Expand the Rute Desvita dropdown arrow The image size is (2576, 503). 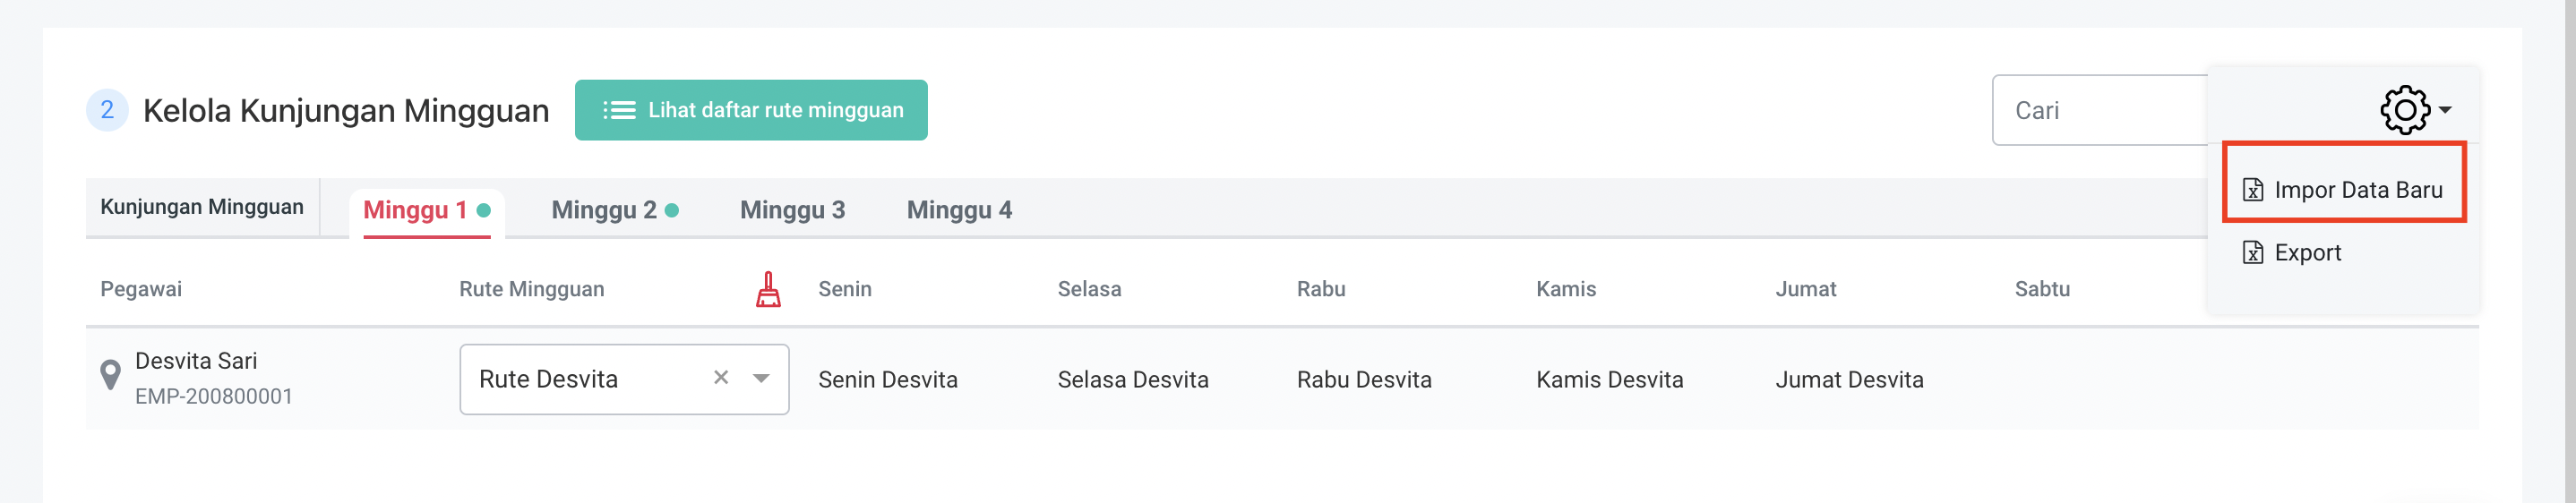point(761,378)
